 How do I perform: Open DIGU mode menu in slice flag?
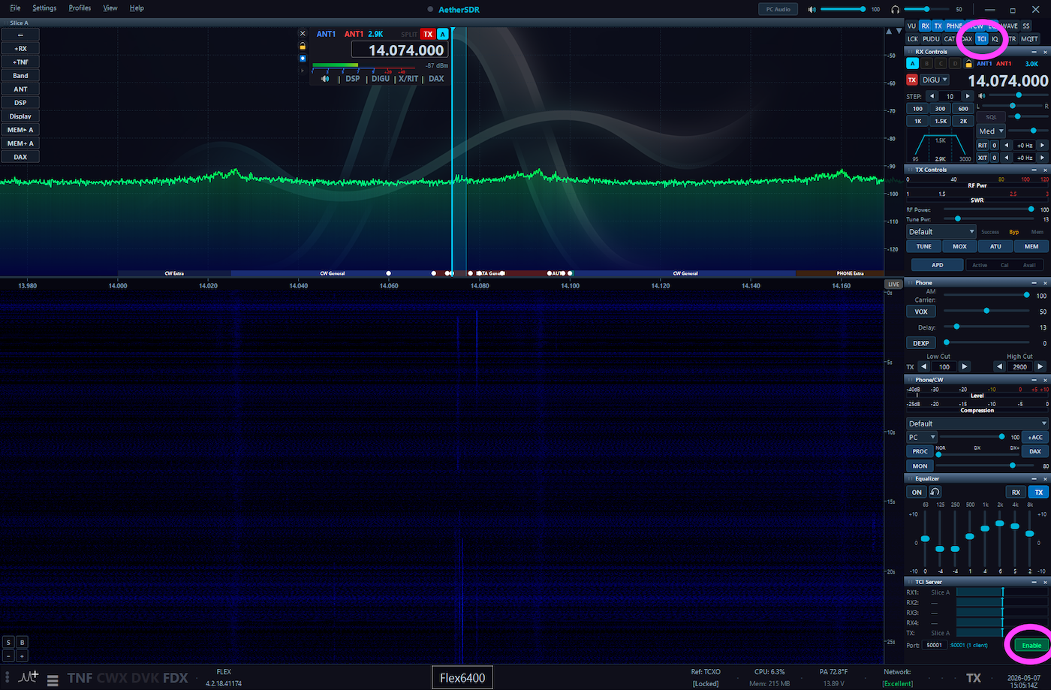tap(381, 79)
